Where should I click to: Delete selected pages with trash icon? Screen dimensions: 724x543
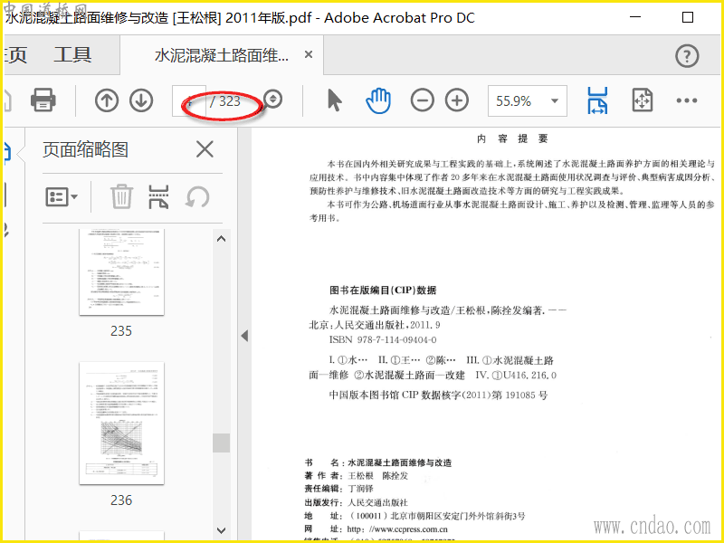121,197
